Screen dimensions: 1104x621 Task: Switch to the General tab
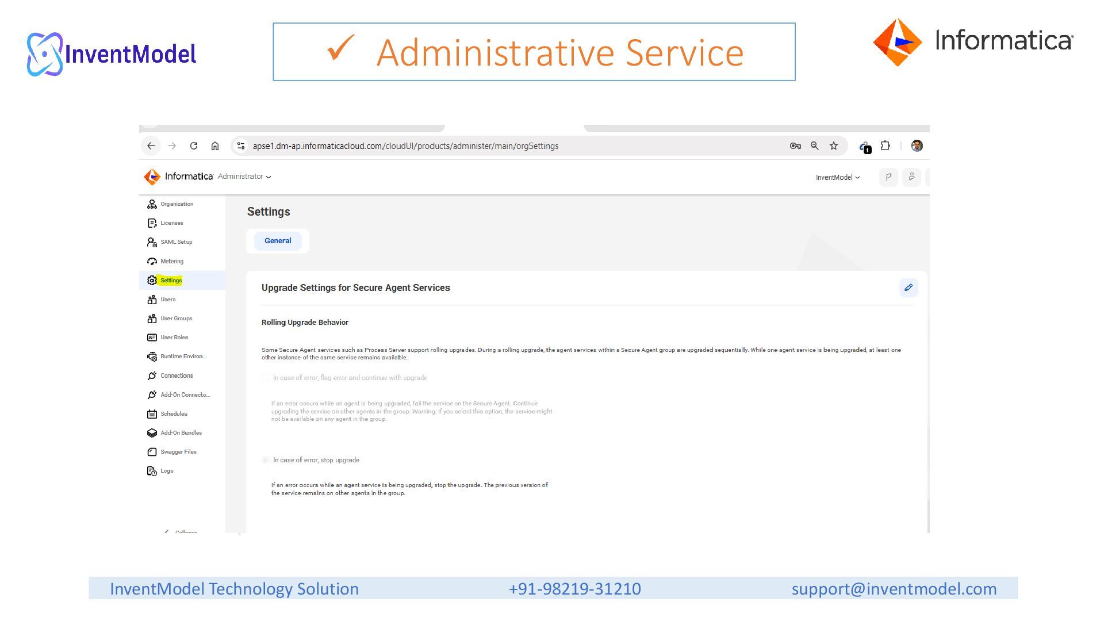point(278,241)
